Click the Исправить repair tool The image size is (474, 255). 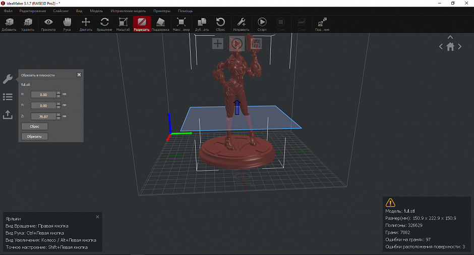click(x=241, y=24)
